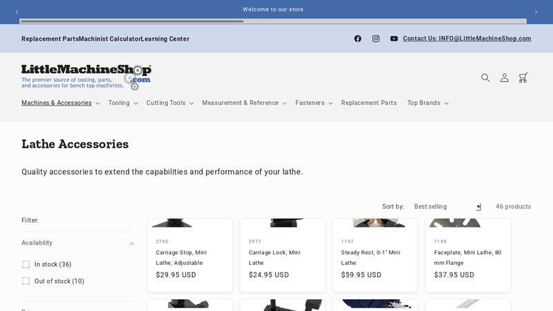Go to previous announcement arrow
Viewport: 553px width, 311px height.
point(17,12)
